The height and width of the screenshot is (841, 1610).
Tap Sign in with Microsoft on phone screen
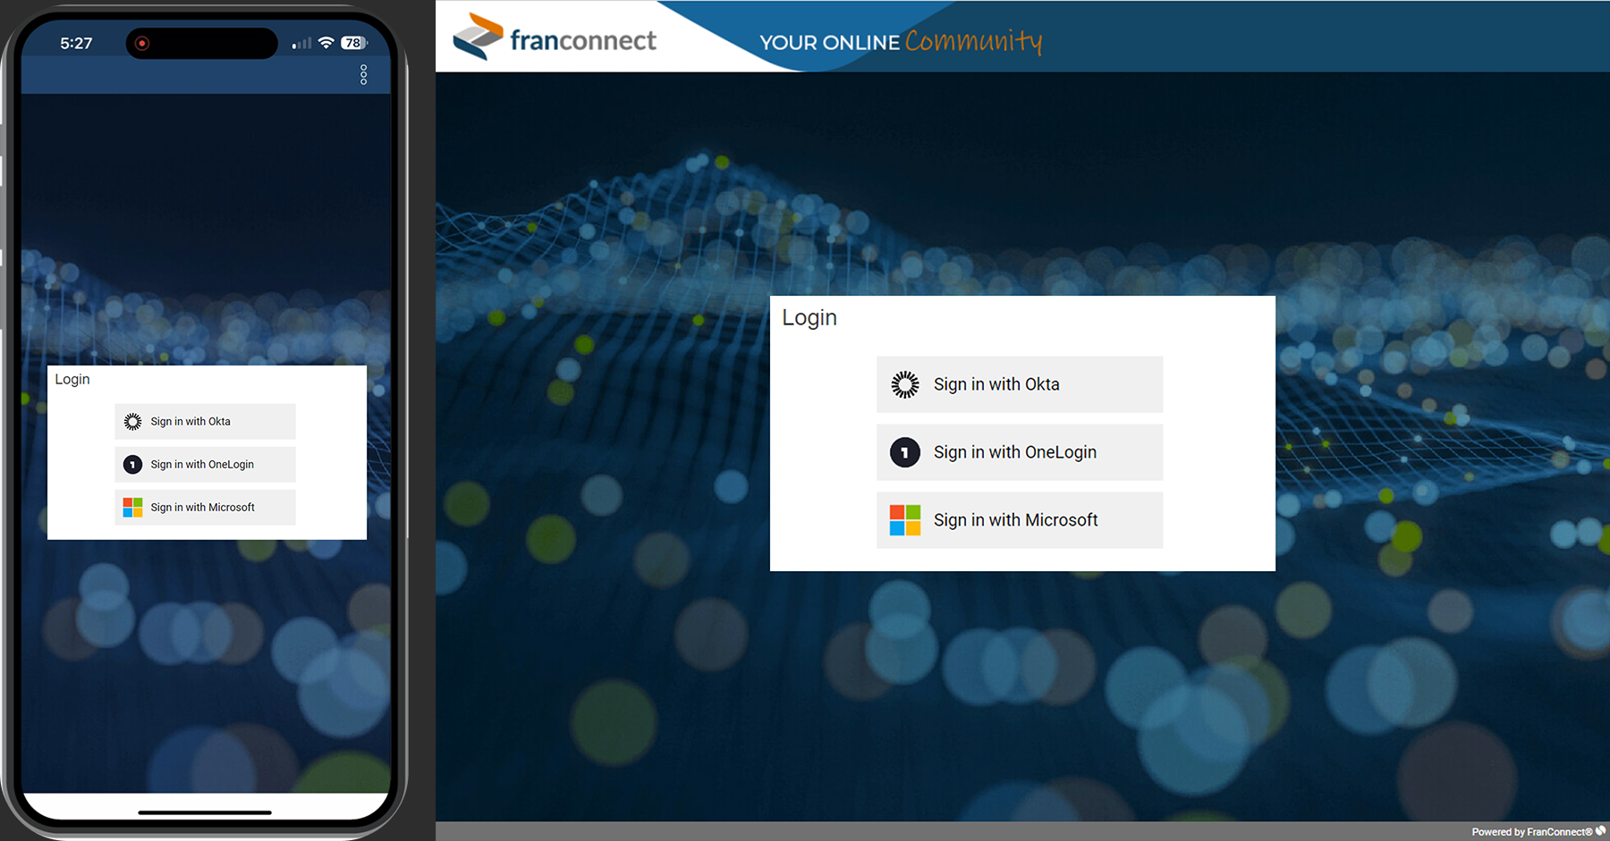tap(205, 508)
